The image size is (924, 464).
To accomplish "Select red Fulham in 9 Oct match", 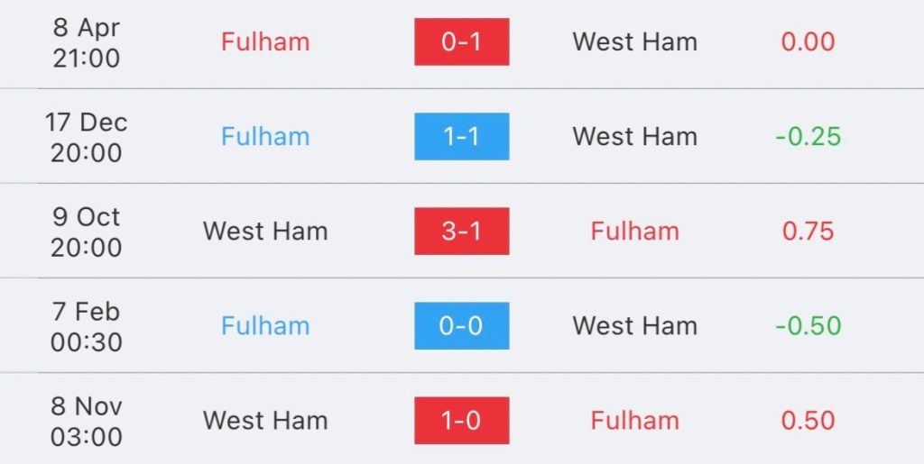I will (634, 232).
